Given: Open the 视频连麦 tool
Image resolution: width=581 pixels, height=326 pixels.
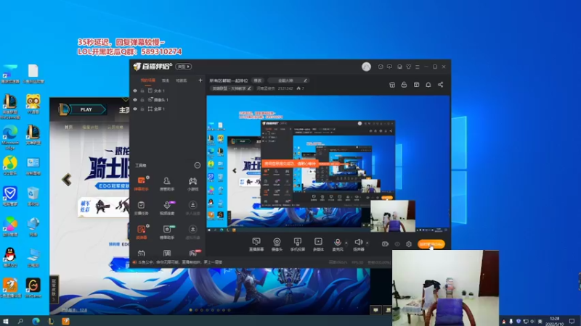Looking at the screenshot, I should coord(167,208).
